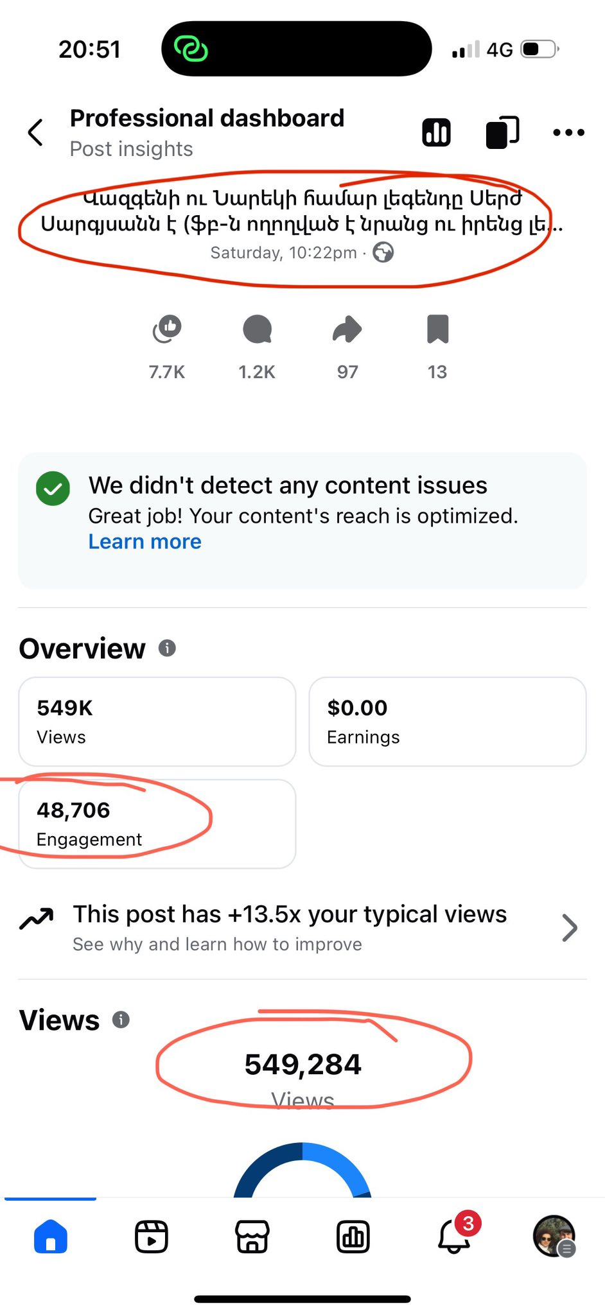This screenshot has width=605, height=1315.
Task: Tap the Views section info icon
Action: (121, 1020)
